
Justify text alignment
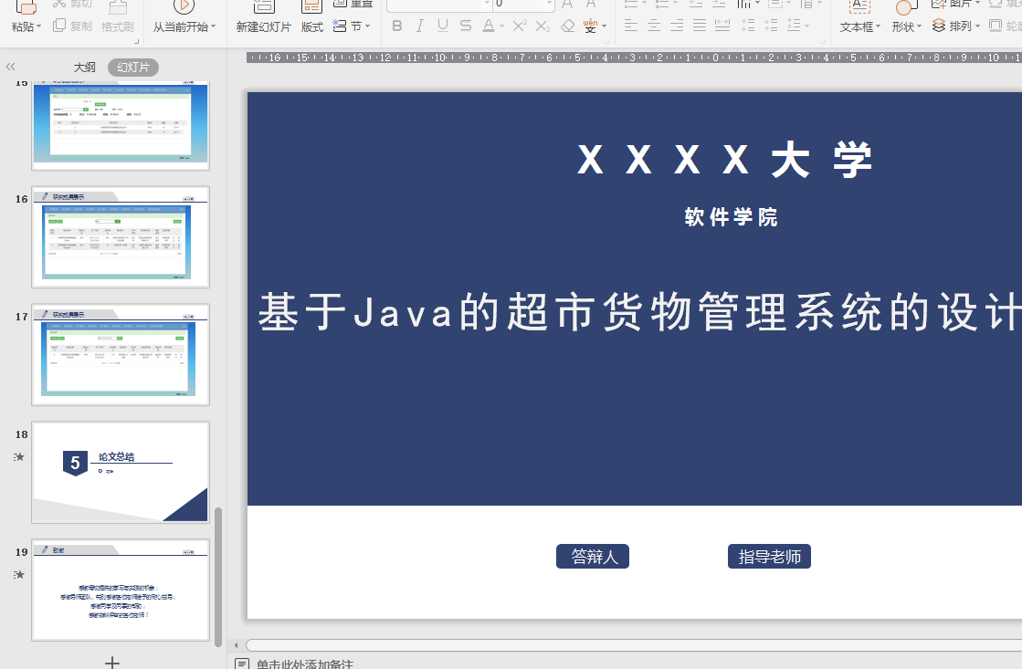point(700,26)
